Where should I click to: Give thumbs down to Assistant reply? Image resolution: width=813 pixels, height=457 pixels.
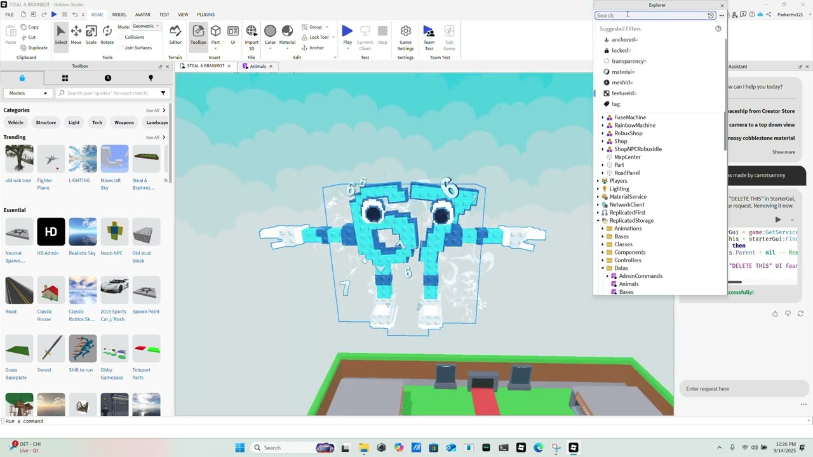pyautogui.click(x=788, y=314)
